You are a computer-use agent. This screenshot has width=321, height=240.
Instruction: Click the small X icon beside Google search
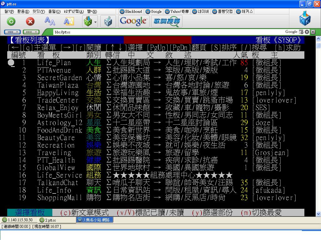pos(313,32)
